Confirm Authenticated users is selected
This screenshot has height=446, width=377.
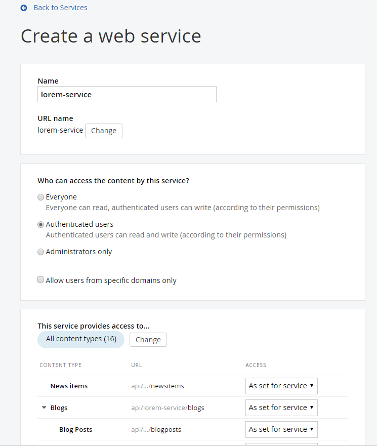(x=40, y=224)
